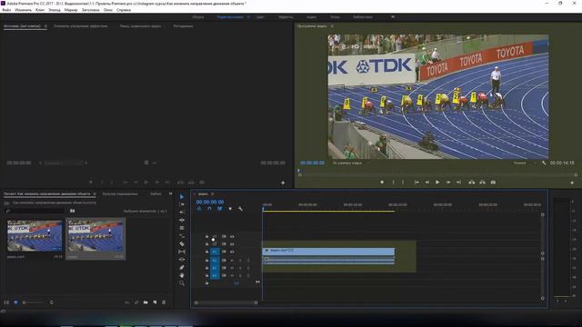
Task: Add a marker in the timeline
Action: tap(230, 209)
